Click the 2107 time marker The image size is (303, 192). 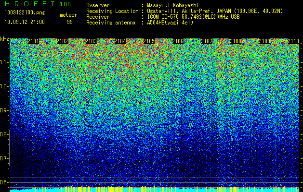(207, 41)
